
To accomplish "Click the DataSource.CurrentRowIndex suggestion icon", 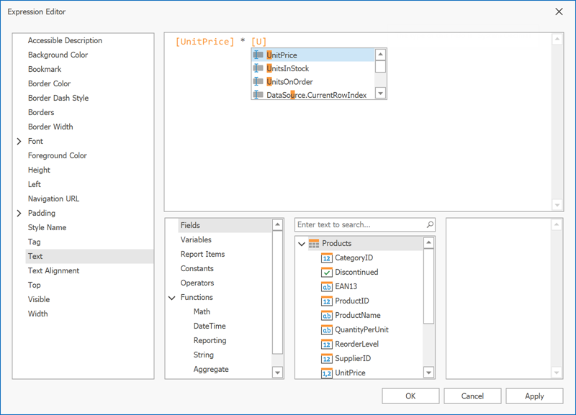I will click(258, 95).
